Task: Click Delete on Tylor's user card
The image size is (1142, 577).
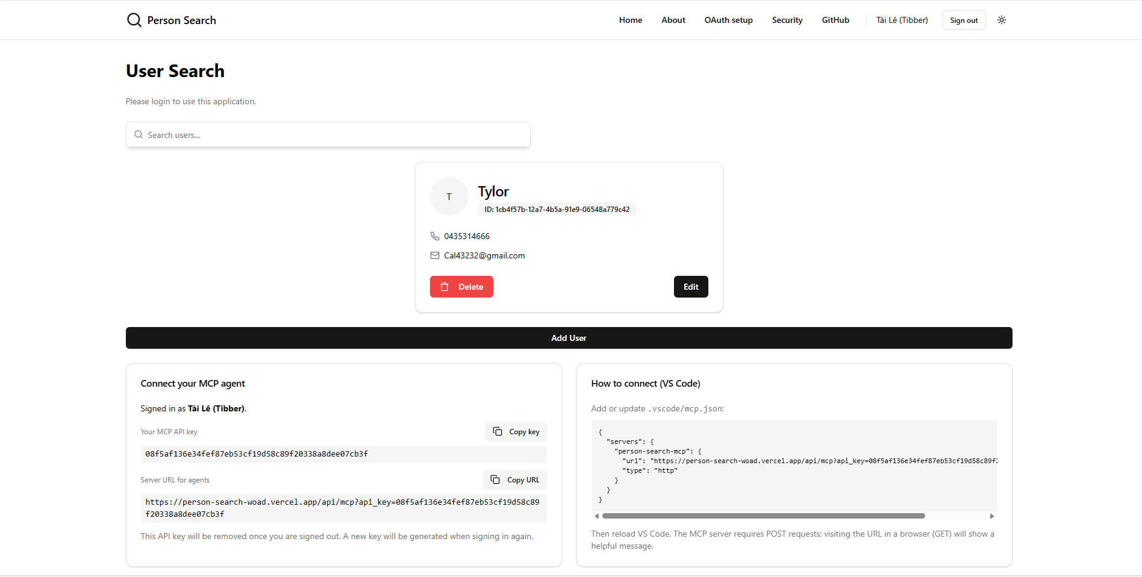Action: (461, 287)
